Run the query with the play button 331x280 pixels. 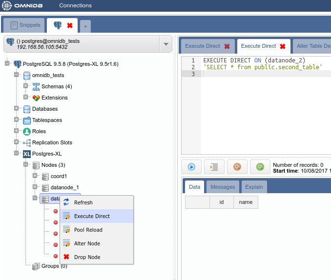point(191,167)
